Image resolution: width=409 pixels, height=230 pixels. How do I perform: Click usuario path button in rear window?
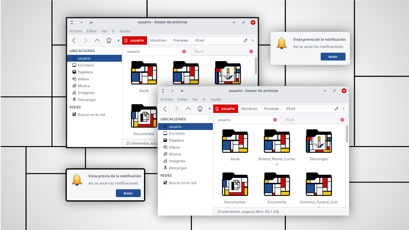134,40
